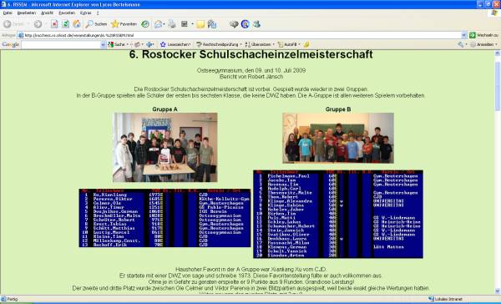Expand the AutoFill dropdown arrow
Viewport: 501px width, 304px height.
point(299,44)
